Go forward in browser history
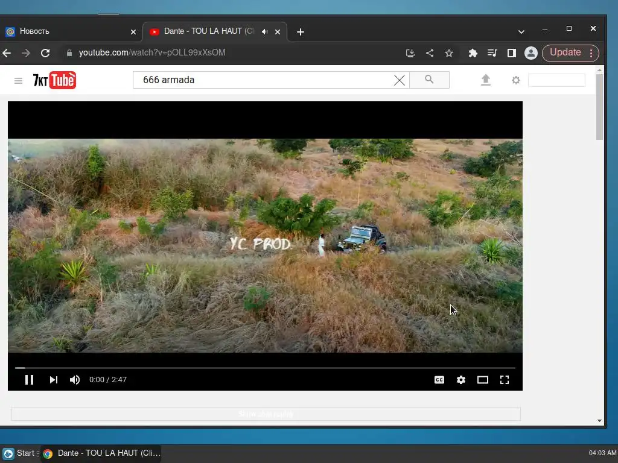Image resolution: width=618 pixels, height=463 pixels. tap(26, 53)
